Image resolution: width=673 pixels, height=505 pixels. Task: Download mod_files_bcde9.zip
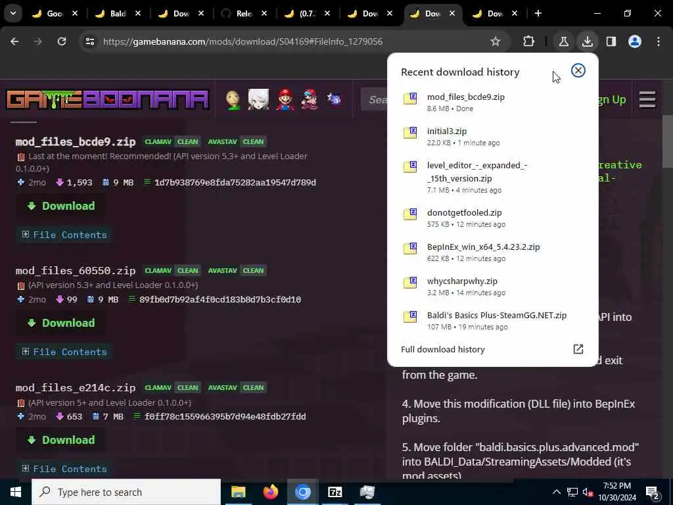[61, 206]
